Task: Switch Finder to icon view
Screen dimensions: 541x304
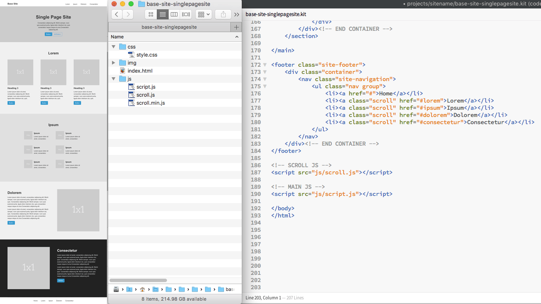Action: [151, 14]
